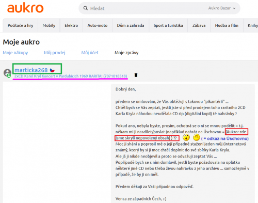Click 'Ale já ji nikde neobjevil' line
This screenshot has width=258, height=203.
coord(166,157)
